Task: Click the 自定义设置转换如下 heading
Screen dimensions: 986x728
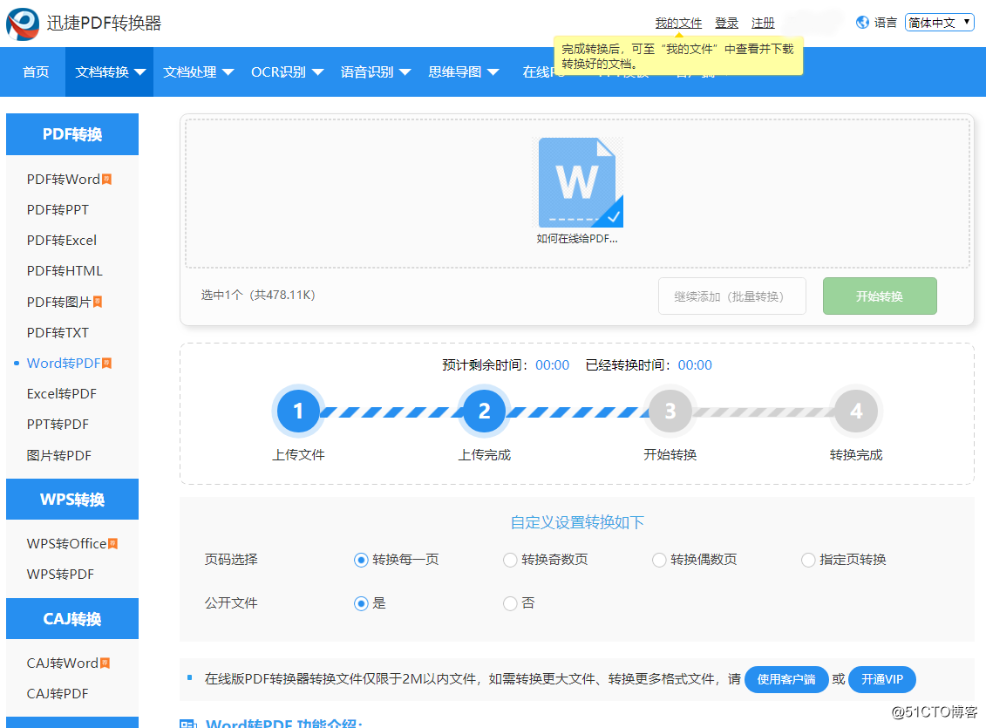Action: (x=577, y=522)
